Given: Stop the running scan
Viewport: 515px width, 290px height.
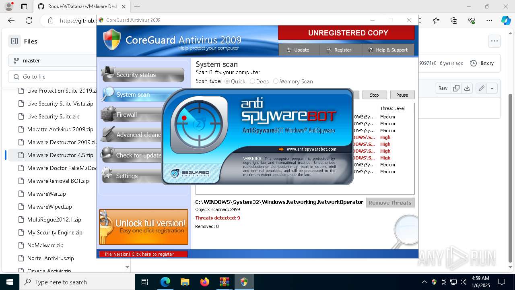Looking at the screenshot, I should coord(374,95).
